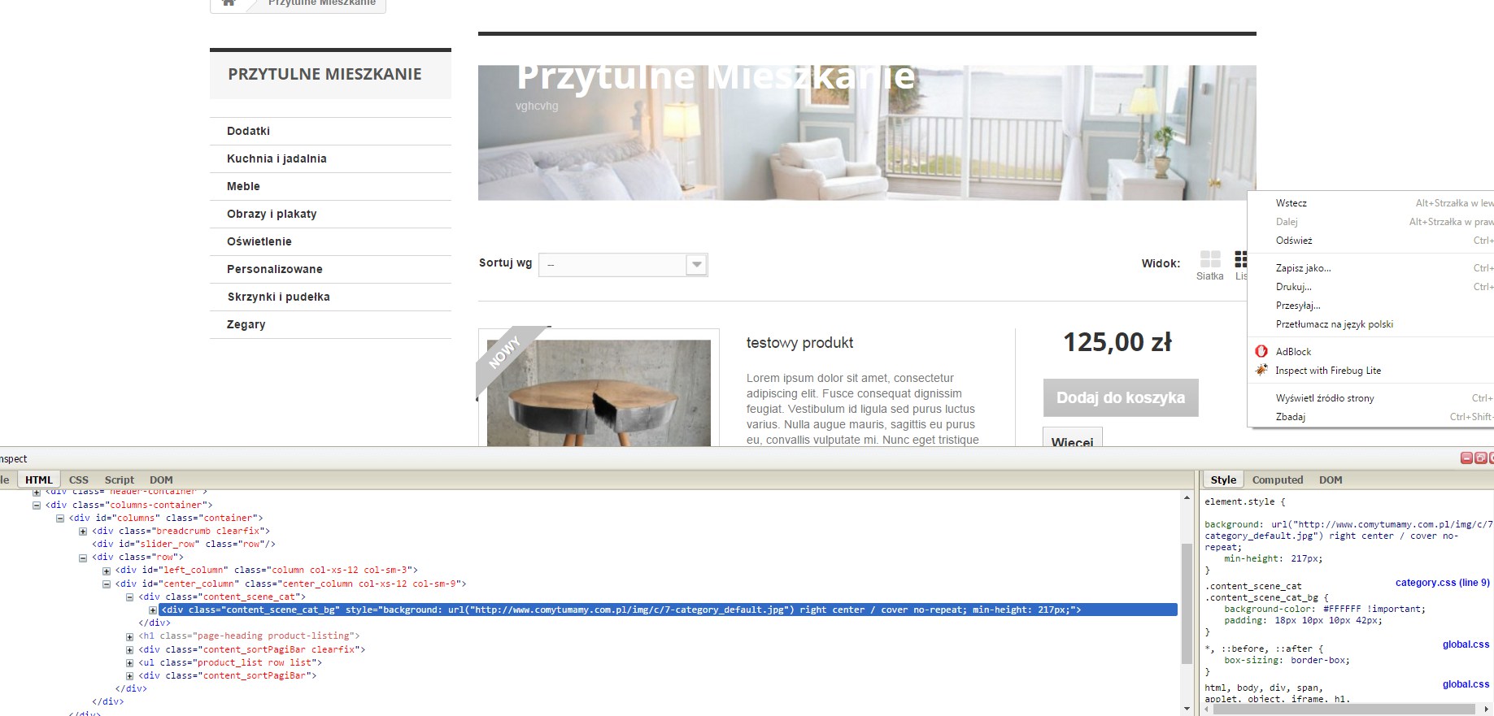The height and width of the screenshot is (716, 1494).
Task: Open the Meble category
Action: 243,186
